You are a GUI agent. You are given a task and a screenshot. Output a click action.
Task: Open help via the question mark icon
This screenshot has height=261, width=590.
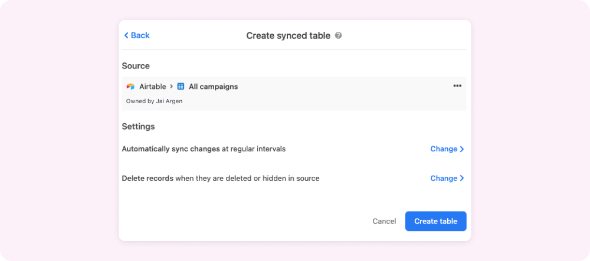point(339,35)
